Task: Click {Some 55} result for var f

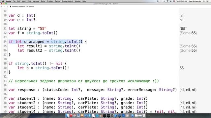Action: 188,33
